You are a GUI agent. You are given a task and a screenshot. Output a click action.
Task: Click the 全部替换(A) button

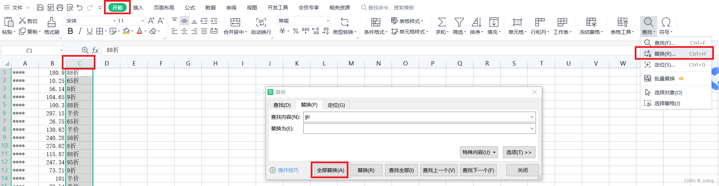click(x=330, y=170)
